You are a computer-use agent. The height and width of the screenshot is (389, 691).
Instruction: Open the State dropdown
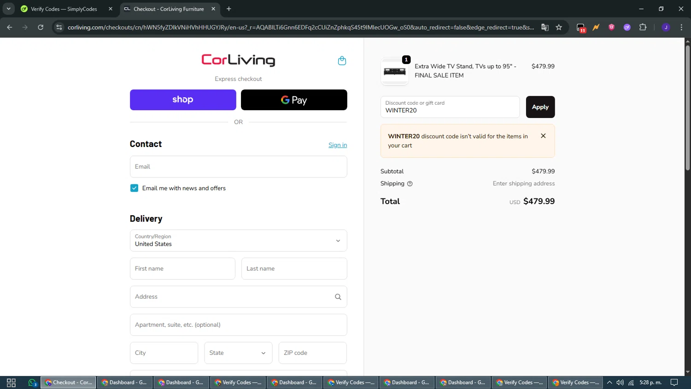click(x=238, y=353)
